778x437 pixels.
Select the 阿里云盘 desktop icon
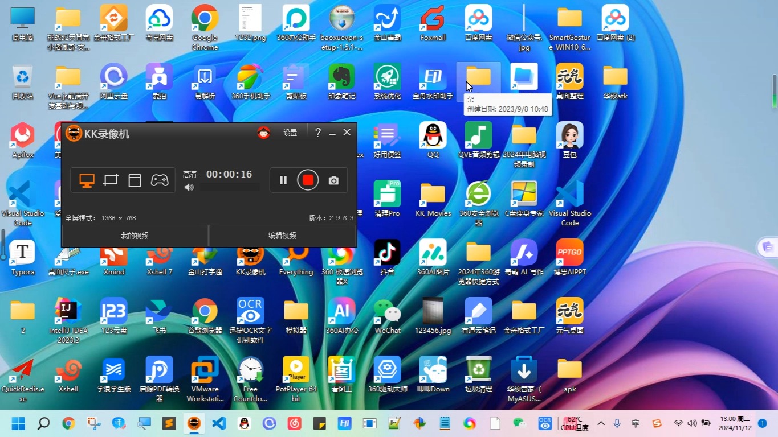click(114, 83)
